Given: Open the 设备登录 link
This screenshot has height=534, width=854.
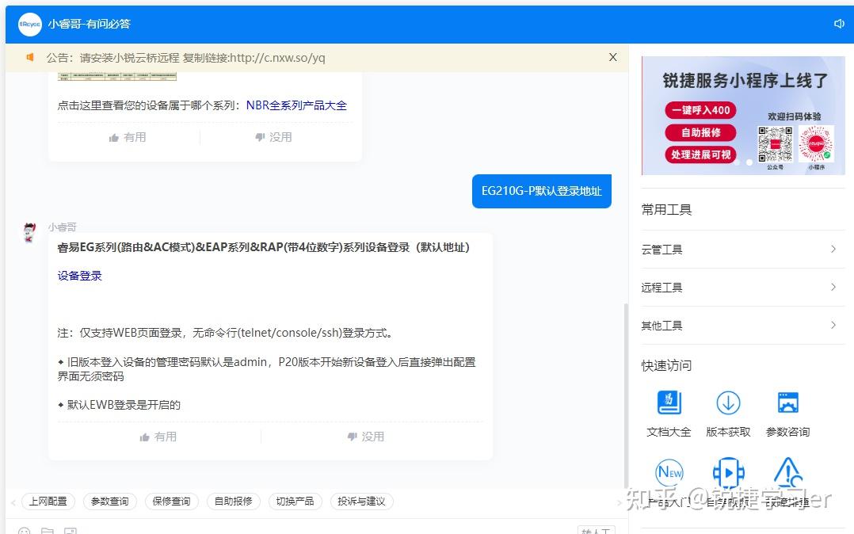Looking at the screenshot, I should point(79,276).
